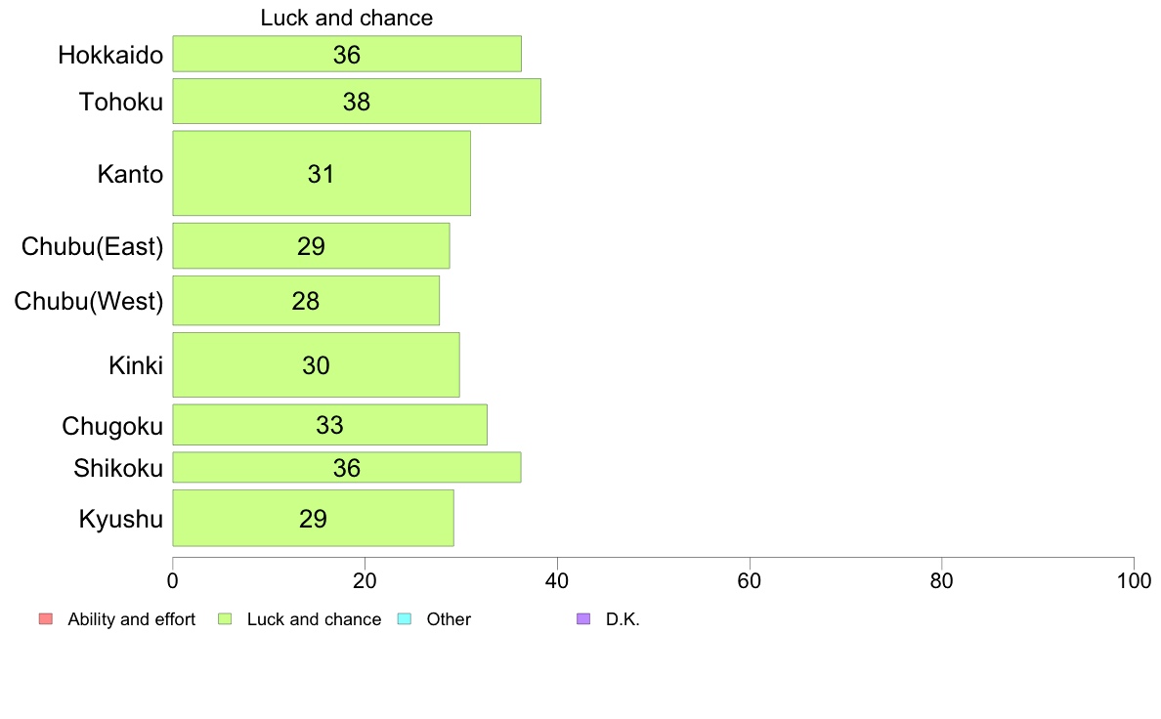Select the Chubu(East) bar showing 29
Image resolution: width=1161 pixels, height=719 pixels.
click(x=311, y=246)
